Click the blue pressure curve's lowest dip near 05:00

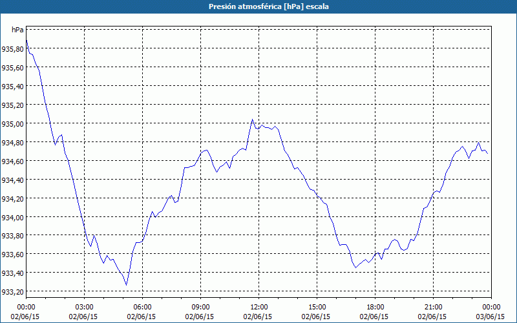coord(126,285)
